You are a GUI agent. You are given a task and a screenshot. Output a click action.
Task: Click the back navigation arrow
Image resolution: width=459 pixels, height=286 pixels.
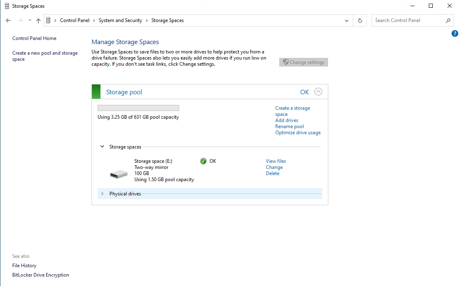(8, 20)
